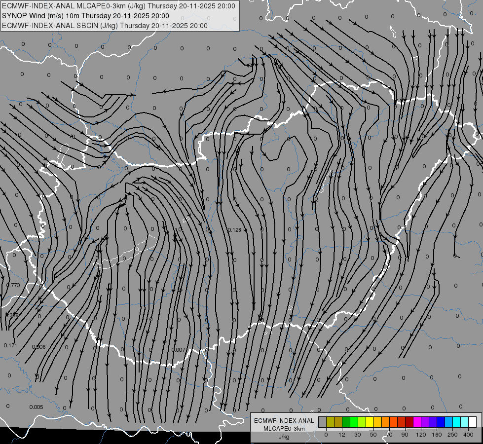Screen dimensions: 483x444
Task: Click the map value 0.171
Action: [10, 345]
